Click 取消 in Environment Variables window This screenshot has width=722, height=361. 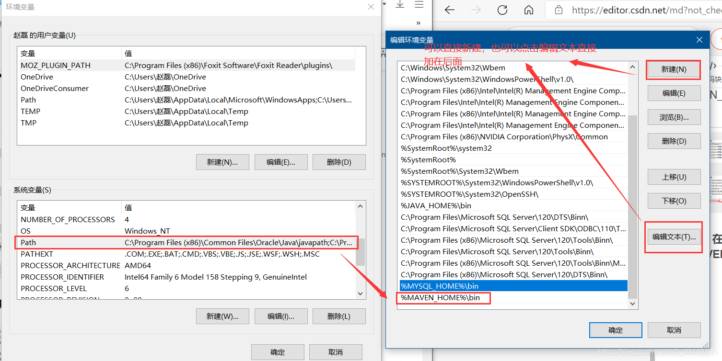336,352
